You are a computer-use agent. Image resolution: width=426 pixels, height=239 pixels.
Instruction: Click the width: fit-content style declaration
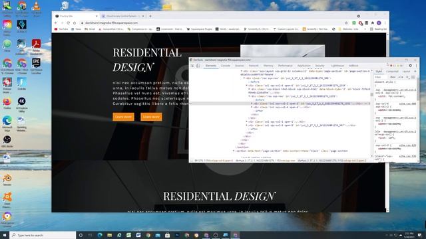click(x=391, y=96)
